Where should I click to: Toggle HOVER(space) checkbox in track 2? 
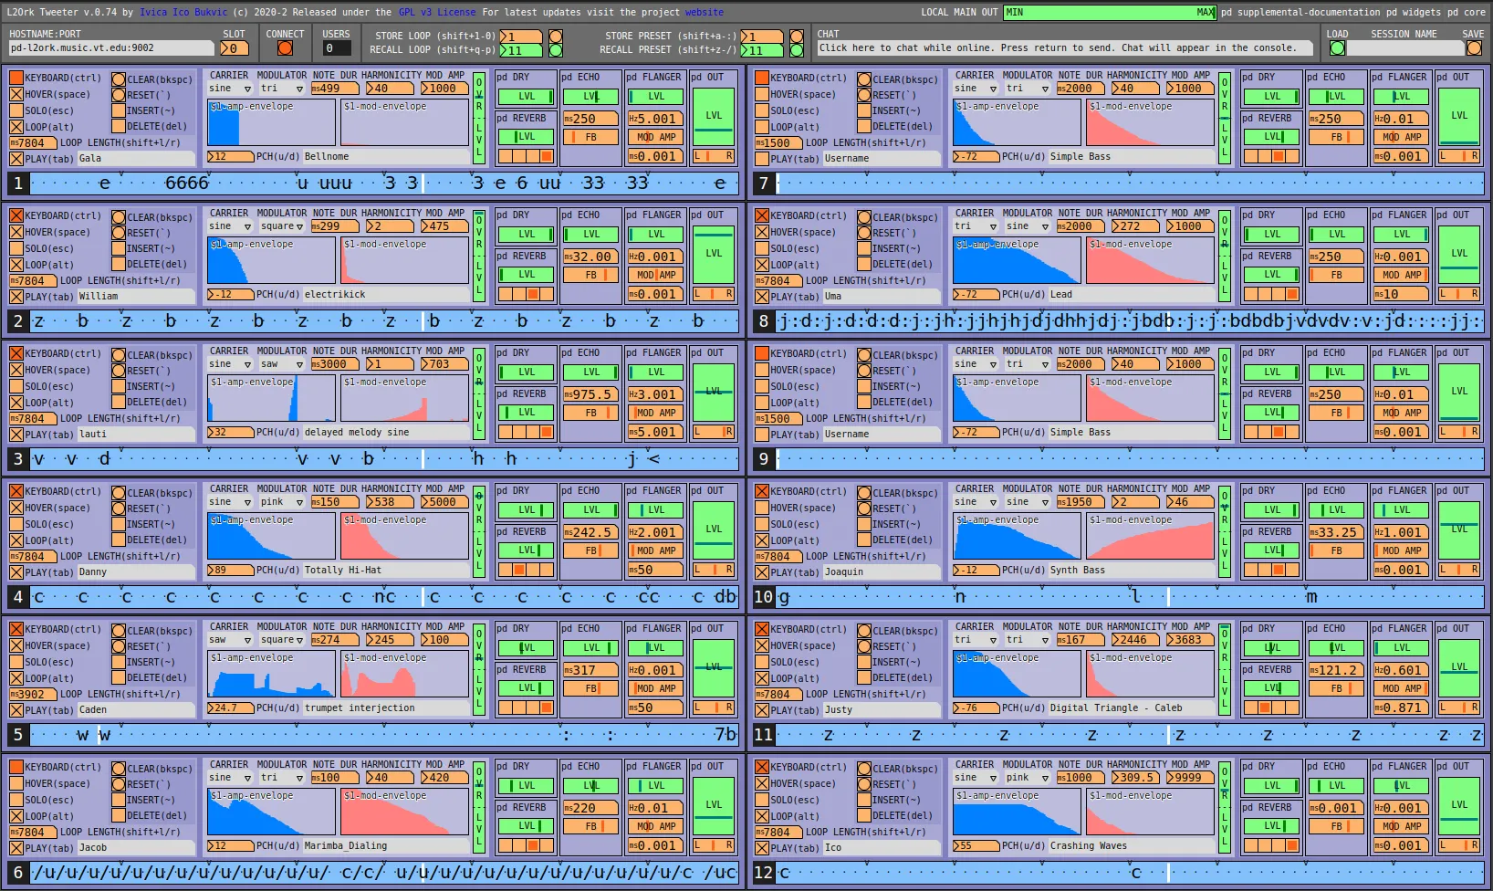tap(16, 233)
